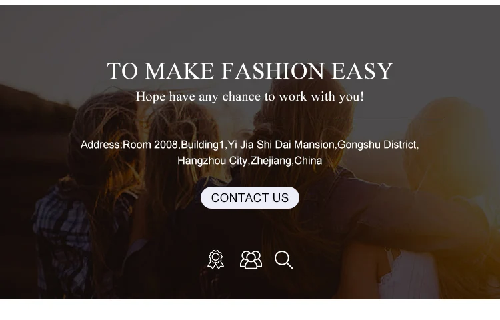Click the 'Hangzhou City,Zhejiang,China' line
This screenshot has width=500, height=320.
pyautogui.click(x=250, y=161)
